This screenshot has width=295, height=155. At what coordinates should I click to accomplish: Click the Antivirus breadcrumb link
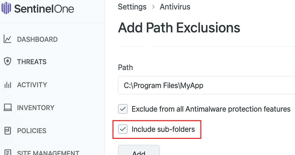tap(175, 7)
